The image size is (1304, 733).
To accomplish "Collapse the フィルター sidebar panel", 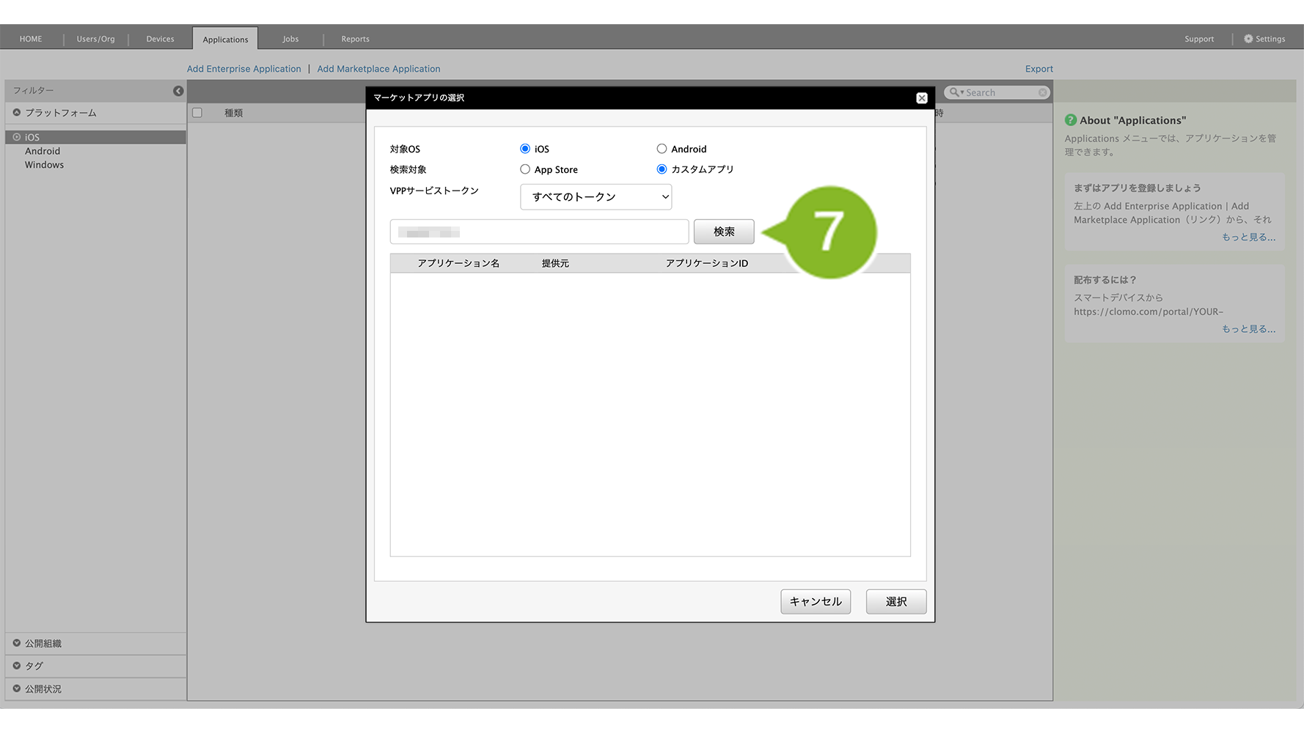I will click(x=178, y=91).
